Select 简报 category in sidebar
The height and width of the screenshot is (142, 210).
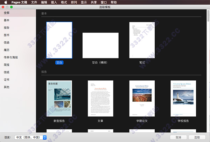(18, 65)
